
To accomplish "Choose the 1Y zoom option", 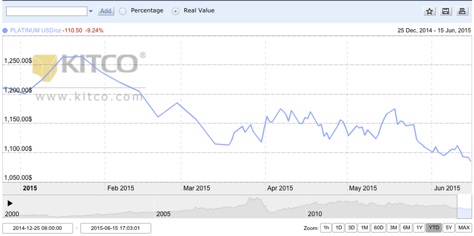I will [419, 228].
